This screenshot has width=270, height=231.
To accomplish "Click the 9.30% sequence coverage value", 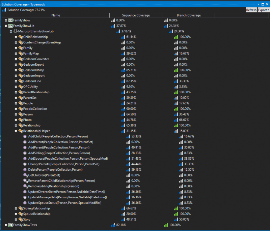I will 130,87.
